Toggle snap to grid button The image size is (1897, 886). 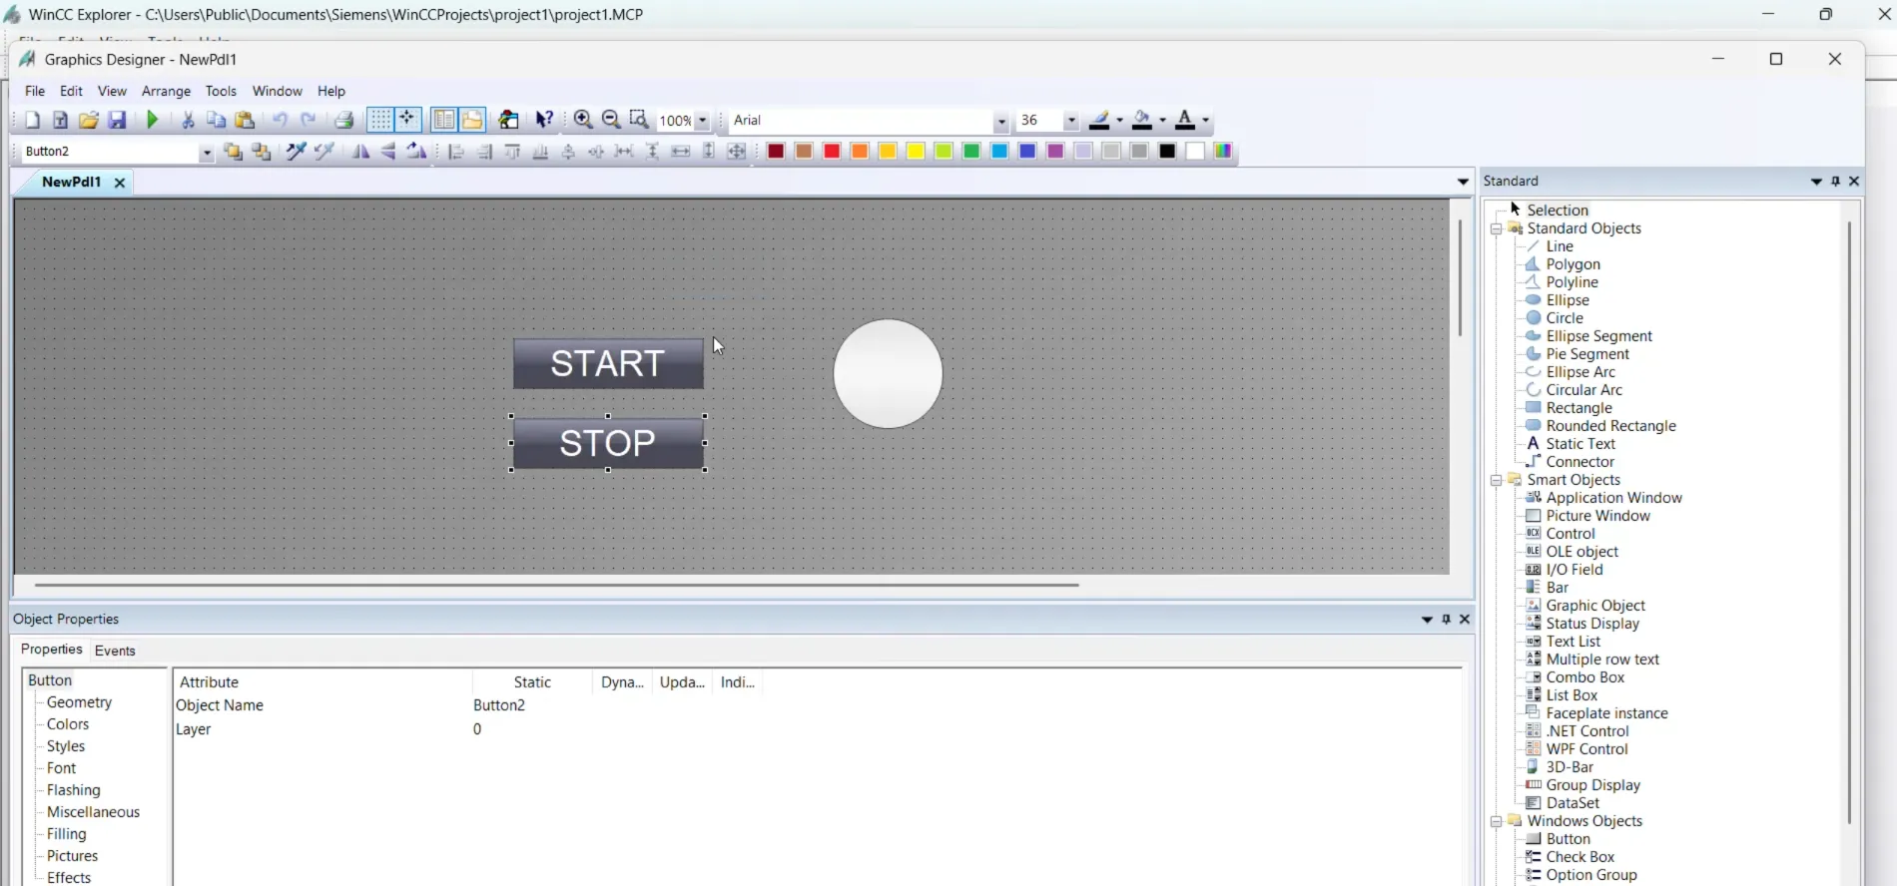click(408, 120)
